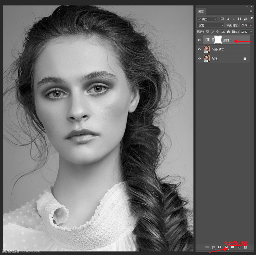Click the lock icon on 背景 layer
This screenshot has width=256, height=255.
[245, 58]
